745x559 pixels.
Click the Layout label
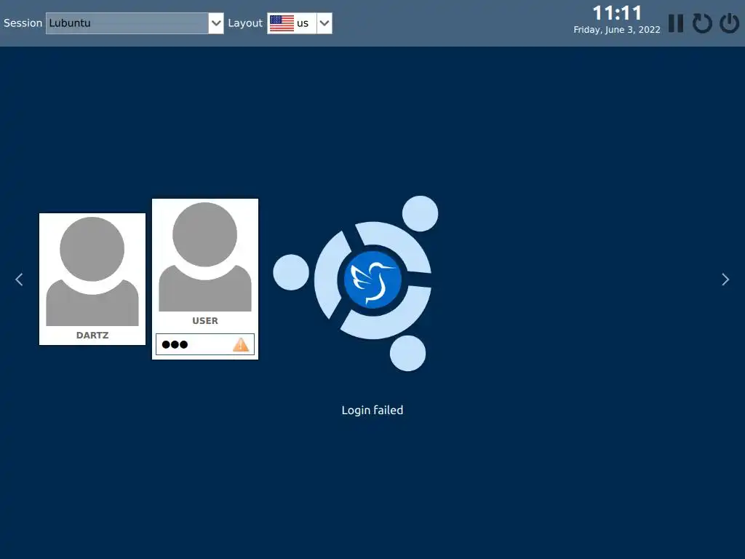coord(244,23)
